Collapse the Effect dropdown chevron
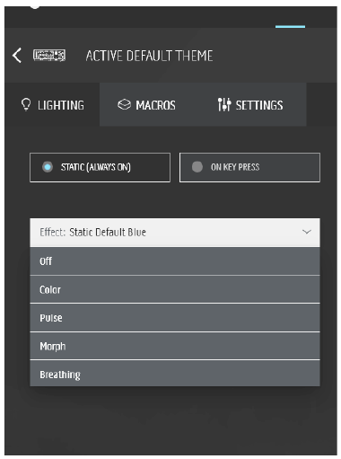Screen dimensions: 341x459 [307, 232]
